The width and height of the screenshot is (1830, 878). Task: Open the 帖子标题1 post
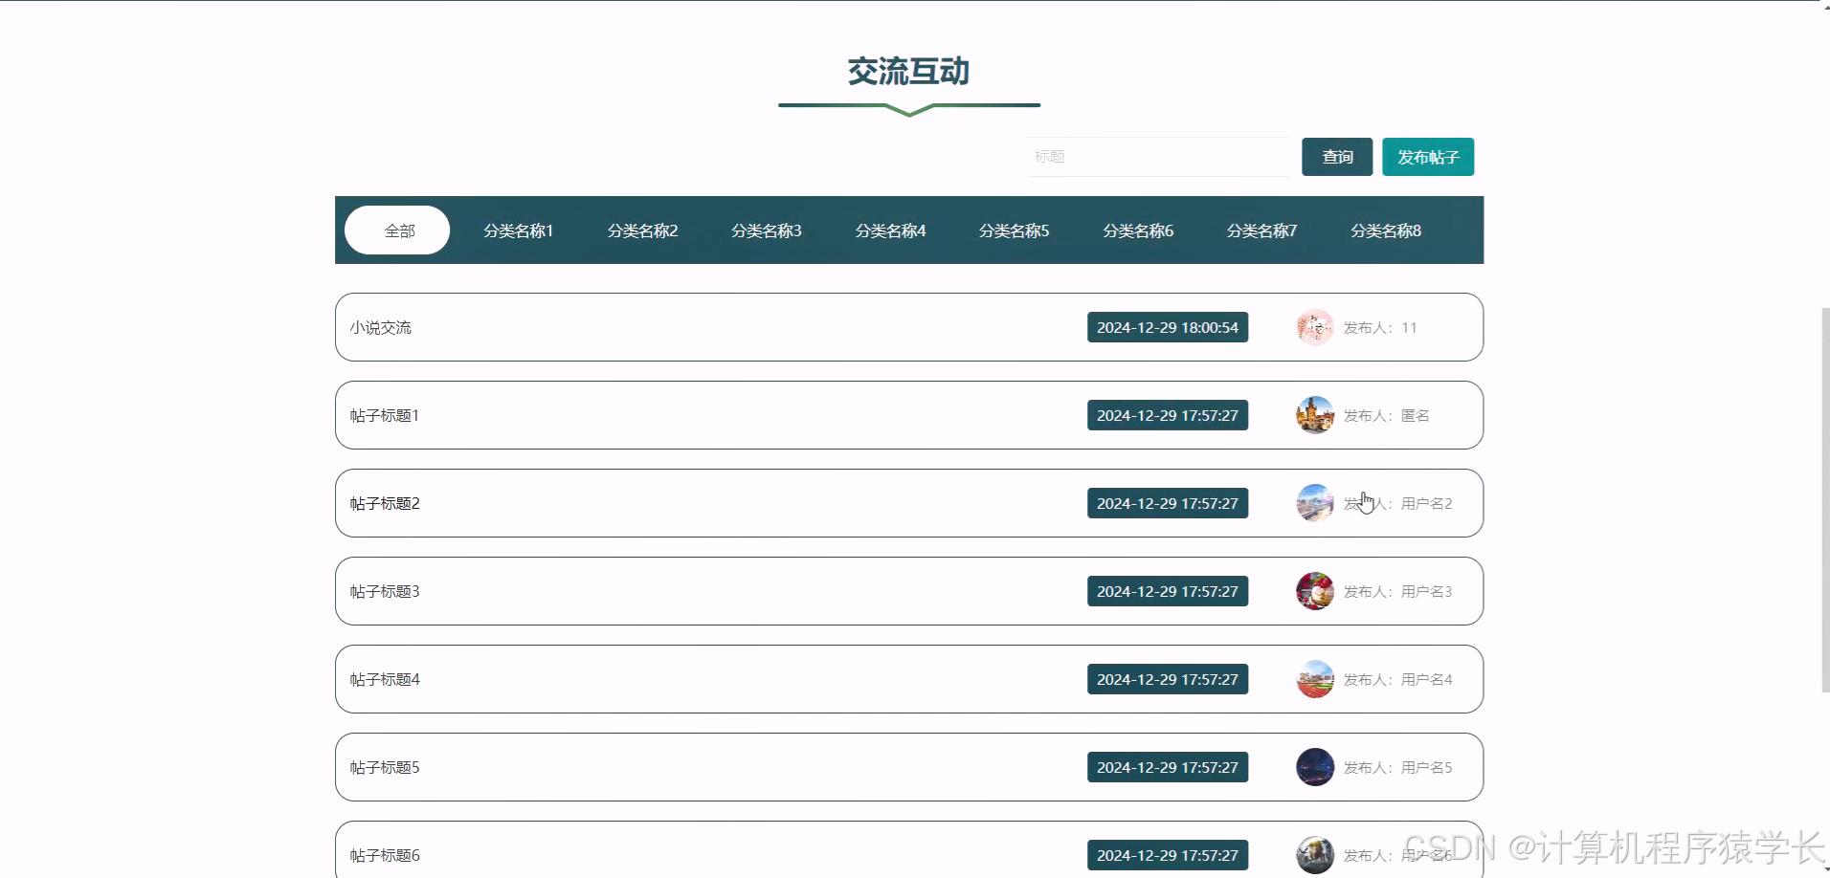(909, 415)
